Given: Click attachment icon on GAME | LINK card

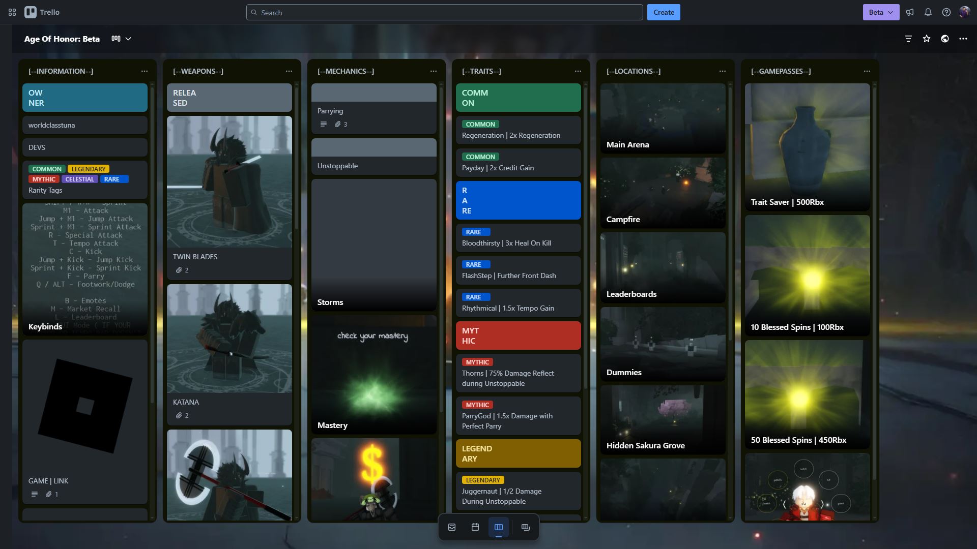Looking at the screenshot, I should tap(49, 494).
